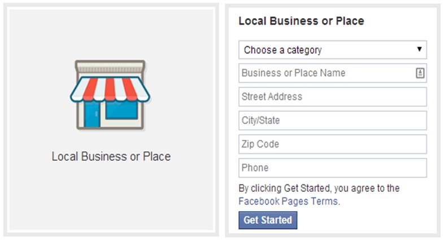Screen dimensions: 444x241
Task: Click the blue door on the storefront icon
Action: (x=92, y=114)
